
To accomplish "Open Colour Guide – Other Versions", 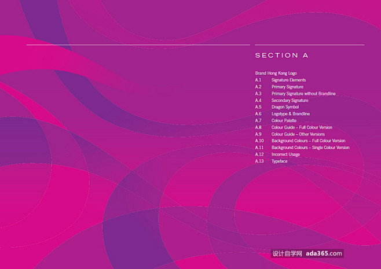I will coord(298,134).
